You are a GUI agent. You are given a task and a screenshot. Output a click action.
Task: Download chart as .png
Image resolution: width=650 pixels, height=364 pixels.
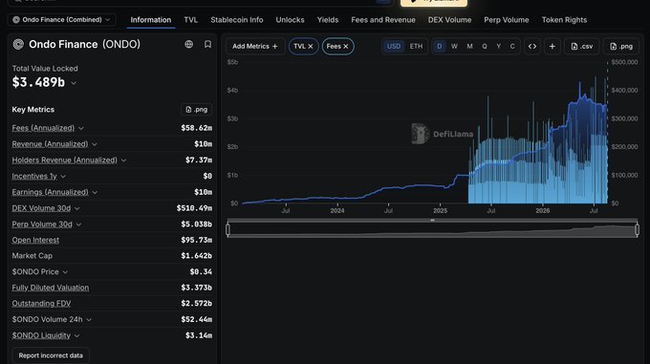pyautogui.click(x=621, y=47)
